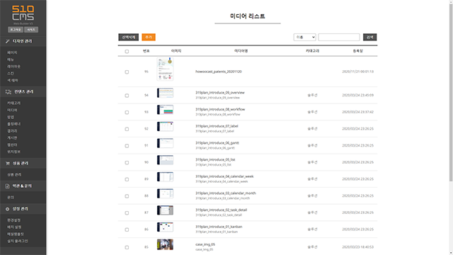Open 게시판 in the sidebar
The height and width of the screenshot is (255, 453).
click(12, 138)
